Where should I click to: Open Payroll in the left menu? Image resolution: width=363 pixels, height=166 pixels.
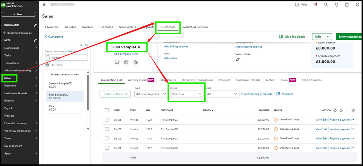tap(8, 108)
